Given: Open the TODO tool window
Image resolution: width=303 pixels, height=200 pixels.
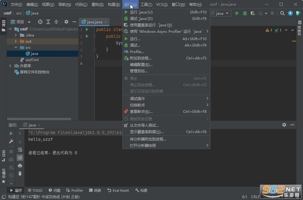Looking at the screenshot, I should 35,190.
